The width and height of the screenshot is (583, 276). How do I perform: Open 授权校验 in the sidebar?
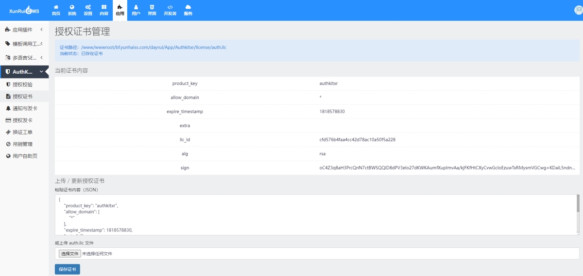coord(23,84)
